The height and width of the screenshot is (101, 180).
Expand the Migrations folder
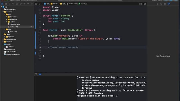coord(6,19)
